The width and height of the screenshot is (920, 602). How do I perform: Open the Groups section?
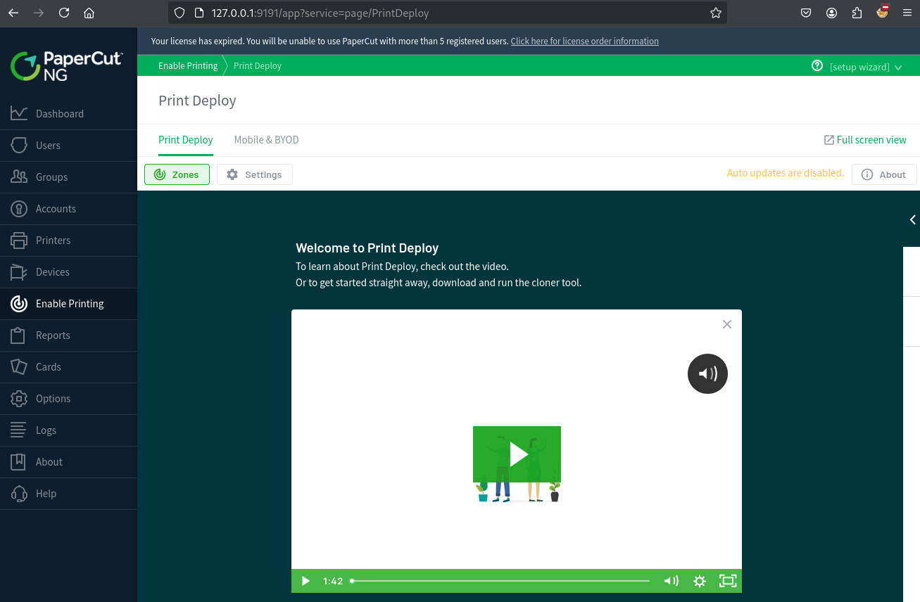coord(68,177)
